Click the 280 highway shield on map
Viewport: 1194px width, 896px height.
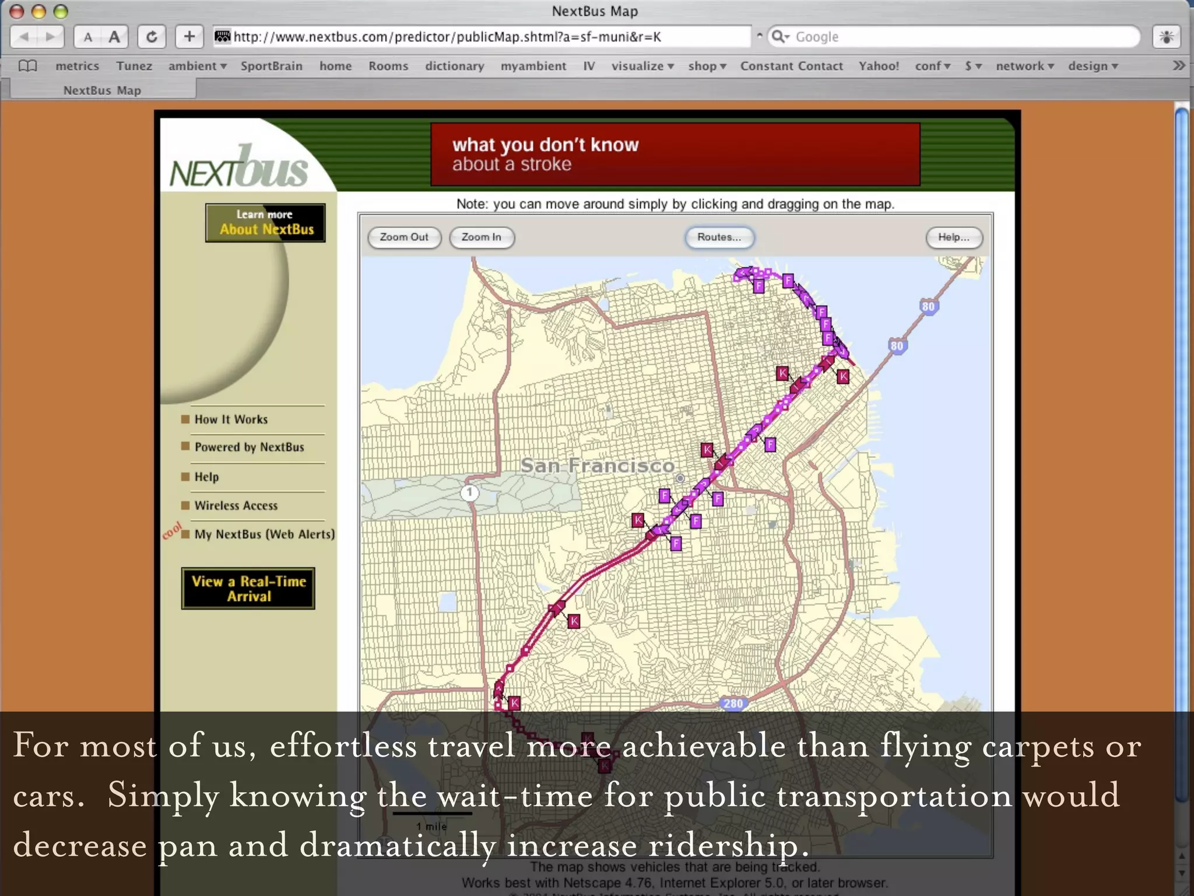pos(733,703)
